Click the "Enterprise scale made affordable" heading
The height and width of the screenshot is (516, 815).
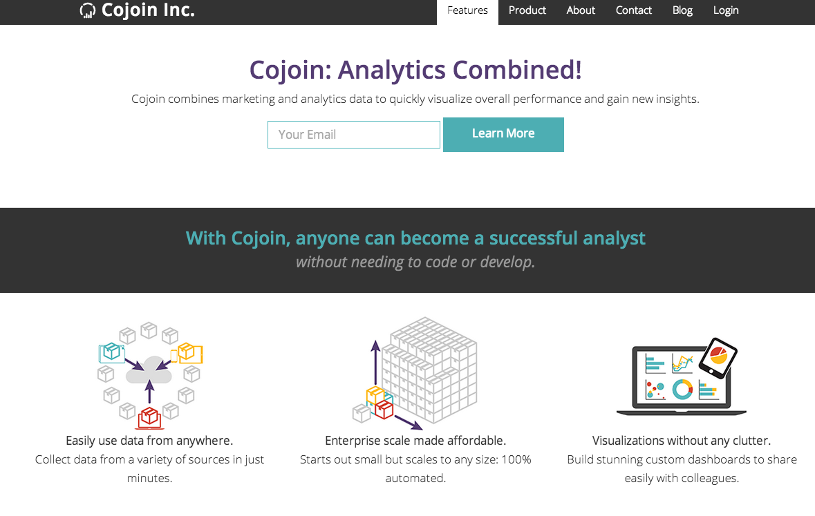pyautogui.click(x=415, y=441)
